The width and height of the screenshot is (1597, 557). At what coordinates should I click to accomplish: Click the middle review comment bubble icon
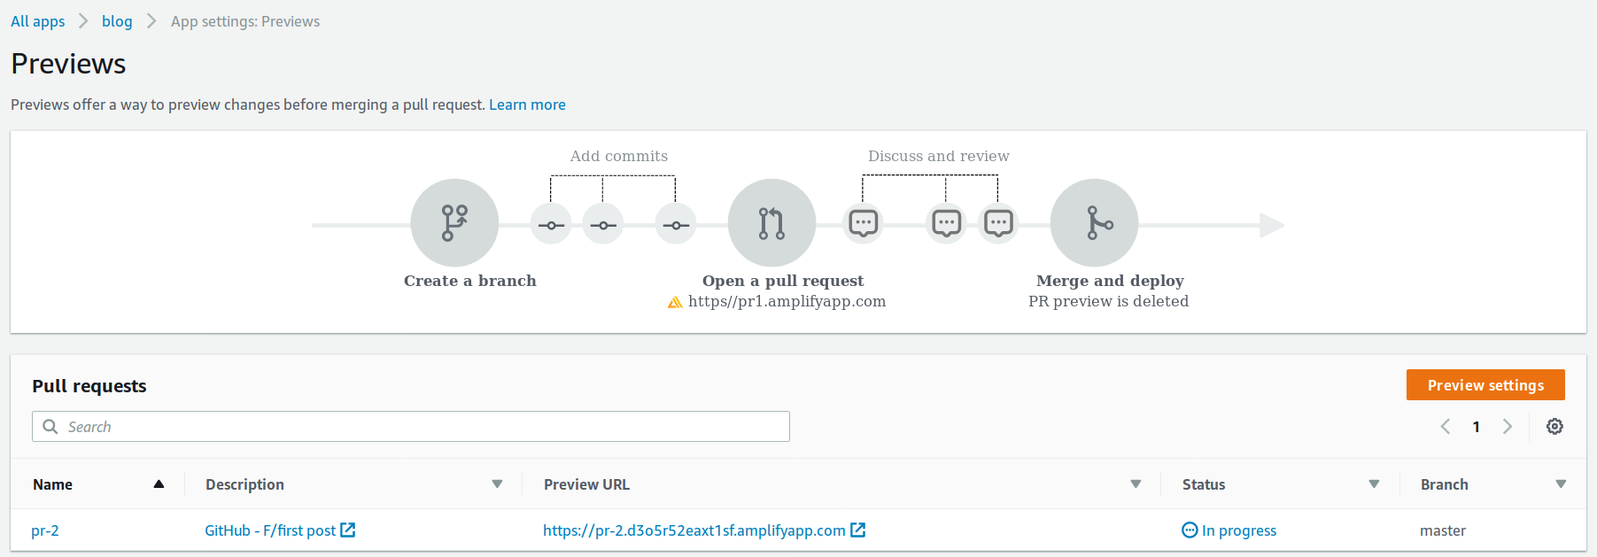tap(946, 223)
